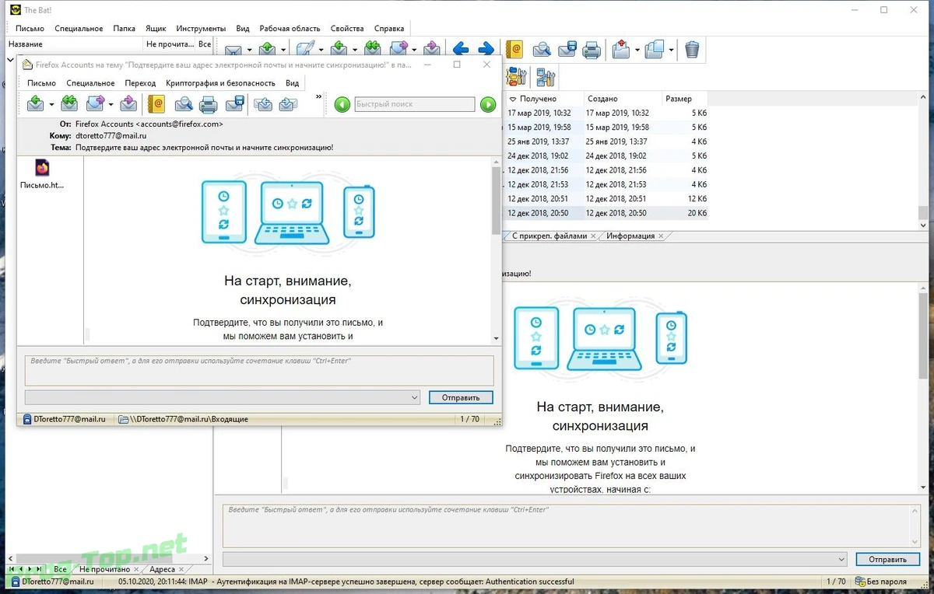Click the next-search green arrow in the message window
The width and height of the screenshot is (934, 594).
[x=488, y=104]
